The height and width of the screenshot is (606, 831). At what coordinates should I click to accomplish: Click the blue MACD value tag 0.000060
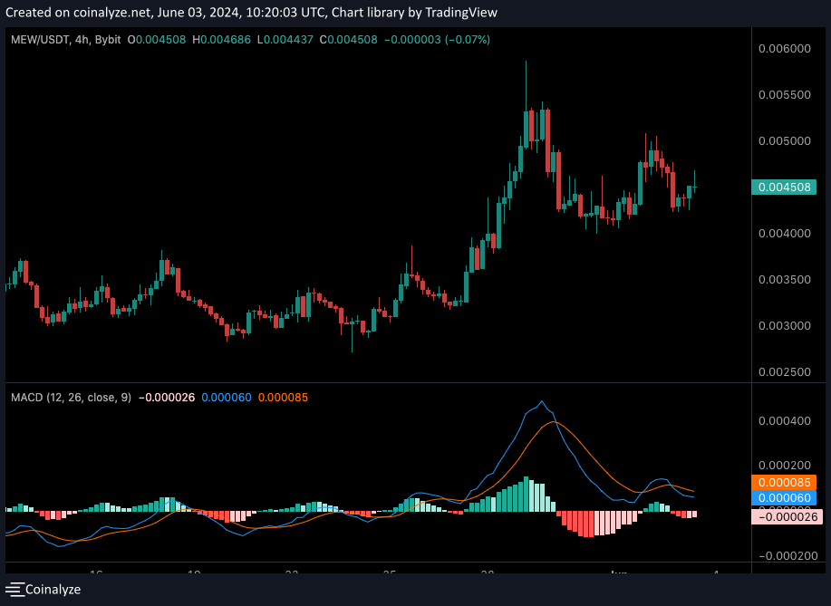point(784,497)
